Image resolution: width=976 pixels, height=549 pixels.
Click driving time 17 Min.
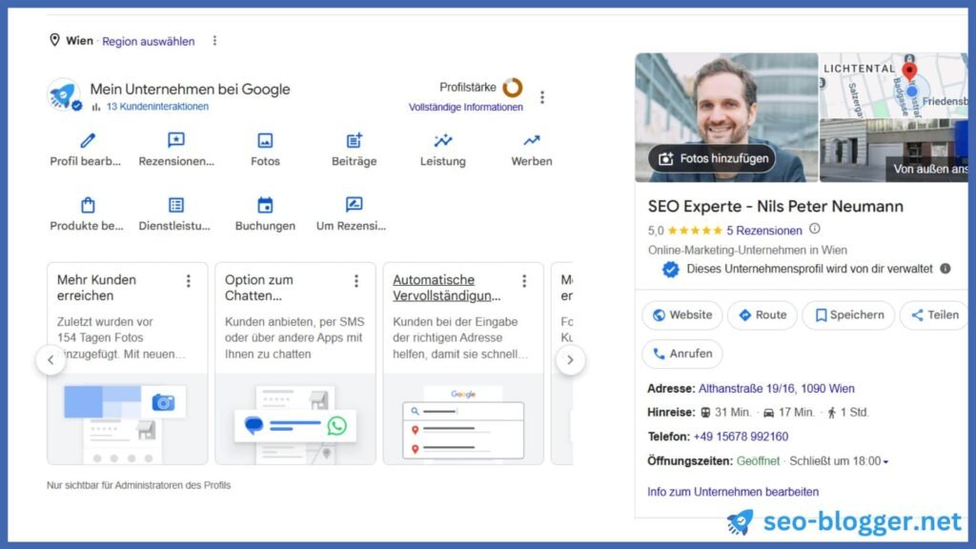point(789,412)
